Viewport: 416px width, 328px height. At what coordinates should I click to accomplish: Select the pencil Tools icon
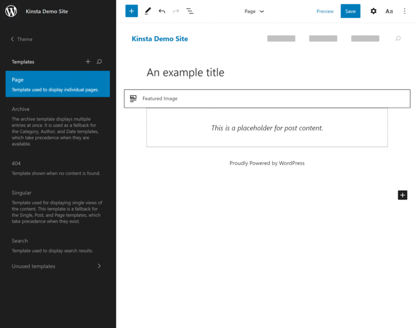click(x=147, y=11)
